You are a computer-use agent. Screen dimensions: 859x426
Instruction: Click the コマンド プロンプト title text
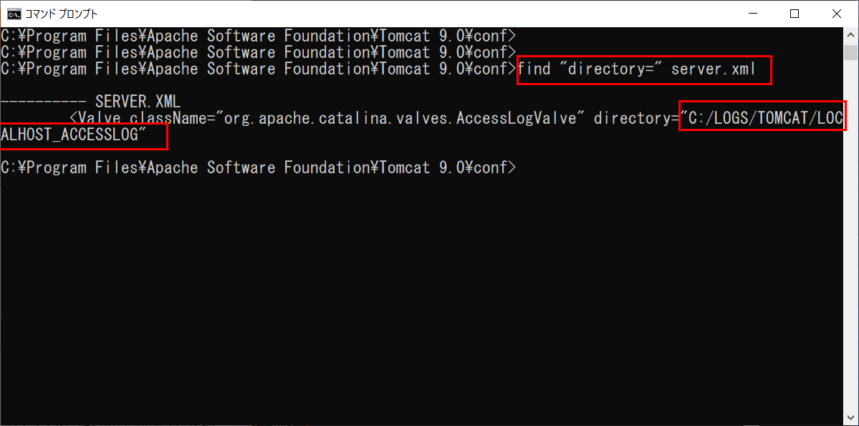tap(62, 14)
